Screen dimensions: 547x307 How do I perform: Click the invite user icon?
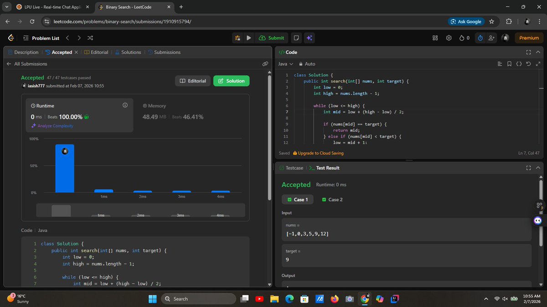click(x=491, y=38)
